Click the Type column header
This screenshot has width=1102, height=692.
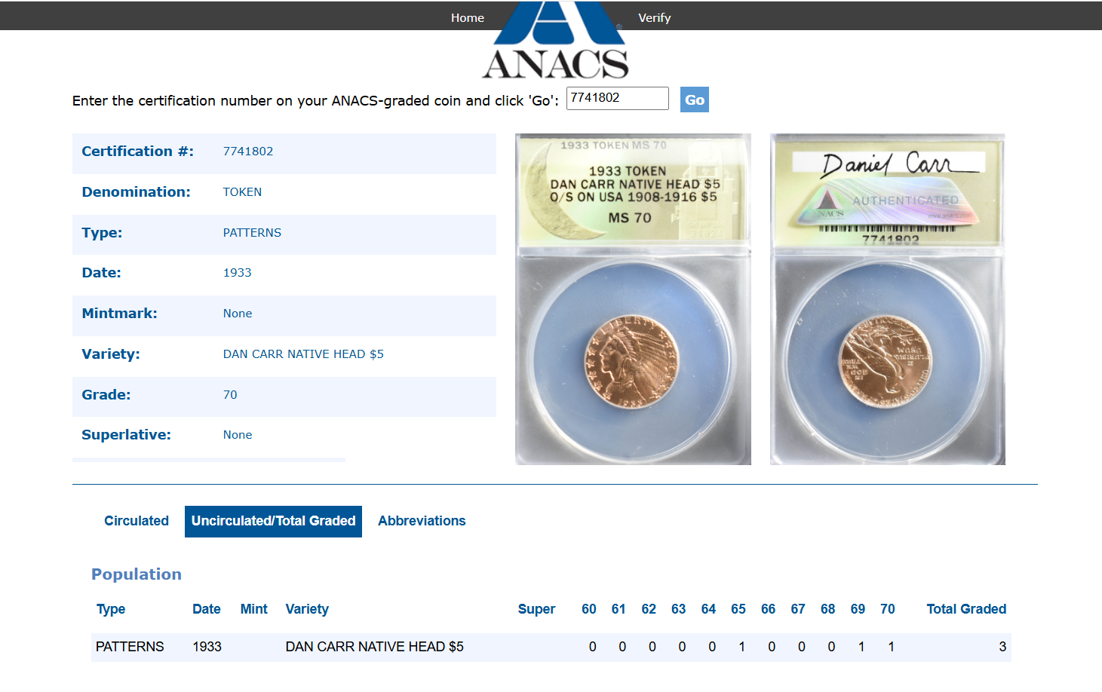tap(111, 609)
